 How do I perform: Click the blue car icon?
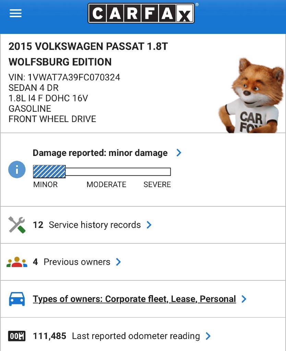pyautogui.click(x=17, y=299)
